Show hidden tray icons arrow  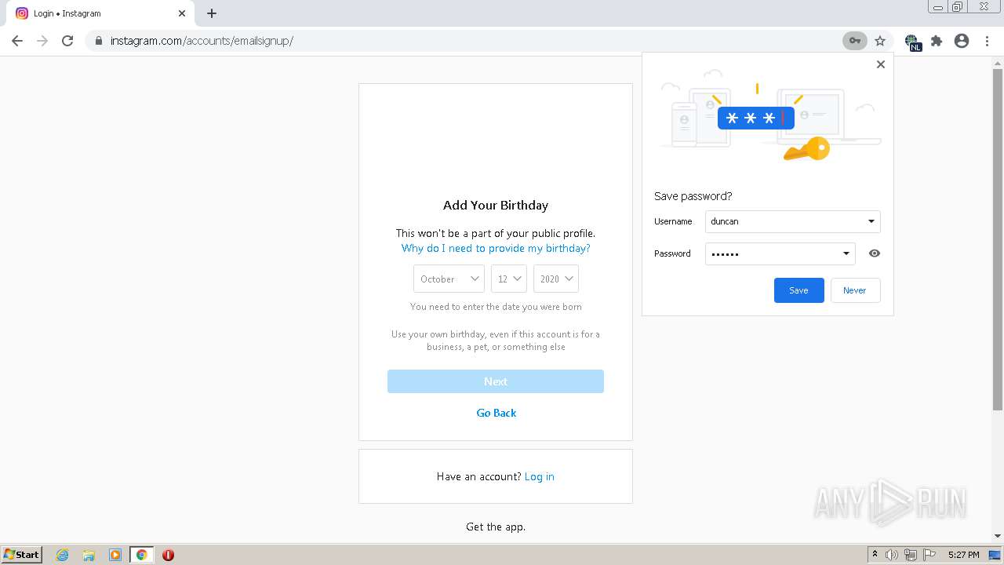pyautogui.click(x=875, y=555)
